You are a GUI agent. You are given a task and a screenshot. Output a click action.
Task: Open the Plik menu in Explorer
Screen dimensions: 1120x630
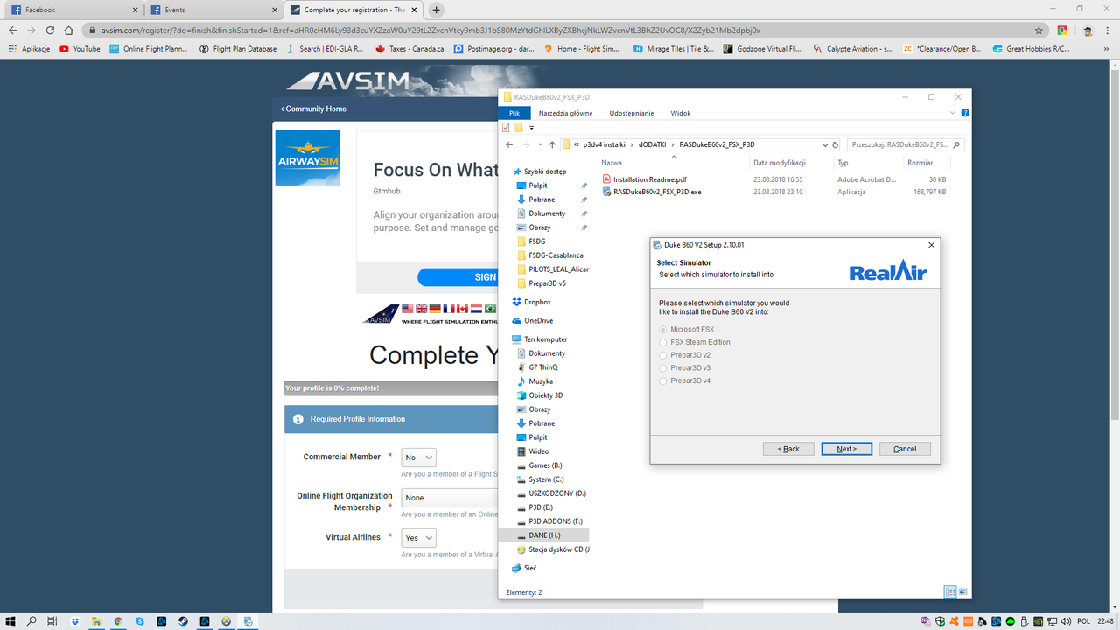click(514, 113)
